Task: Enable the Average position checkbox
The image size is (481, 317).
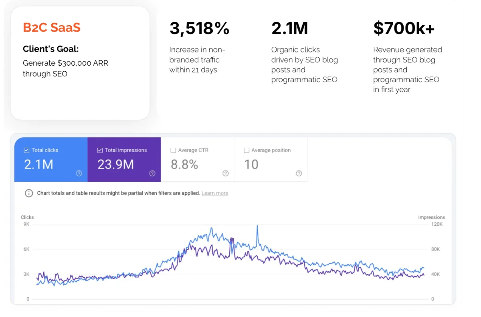Action: pyautogui.click(x=247, y=150)
